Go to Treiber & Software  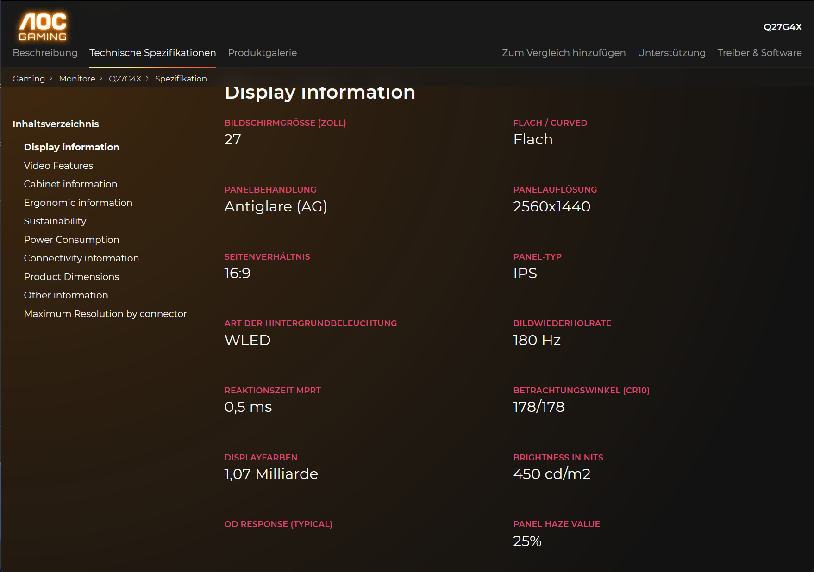(x=759, y=53)
